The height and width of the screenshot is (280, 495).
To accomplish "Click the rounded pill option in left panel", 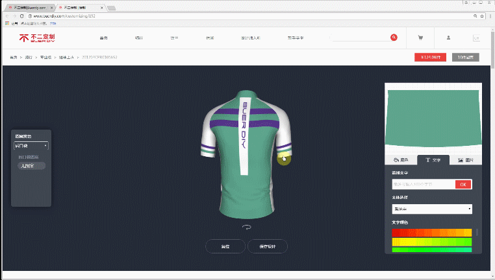I will [31, 166].
